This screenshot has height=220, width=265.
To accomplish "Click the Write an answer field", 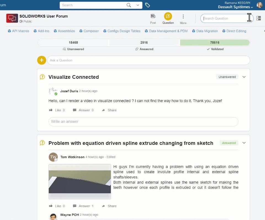I will pyautogui.click(x=143, y=121).
